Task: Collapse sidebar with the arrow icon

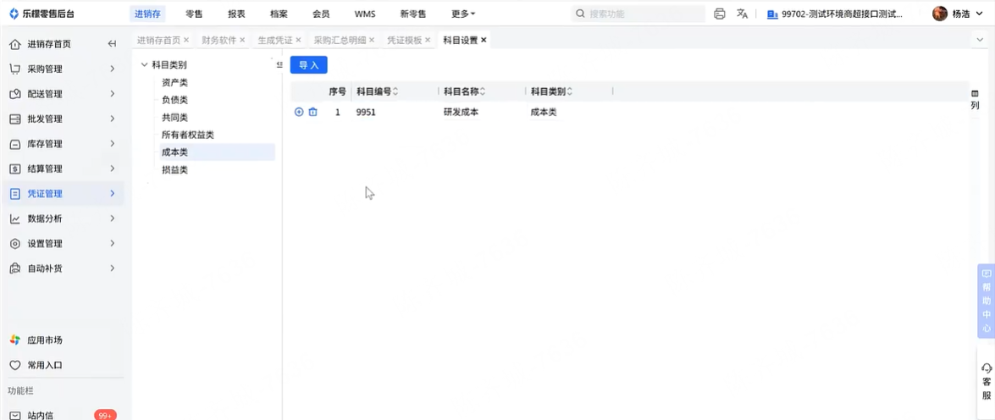Action: pos(113,44)
